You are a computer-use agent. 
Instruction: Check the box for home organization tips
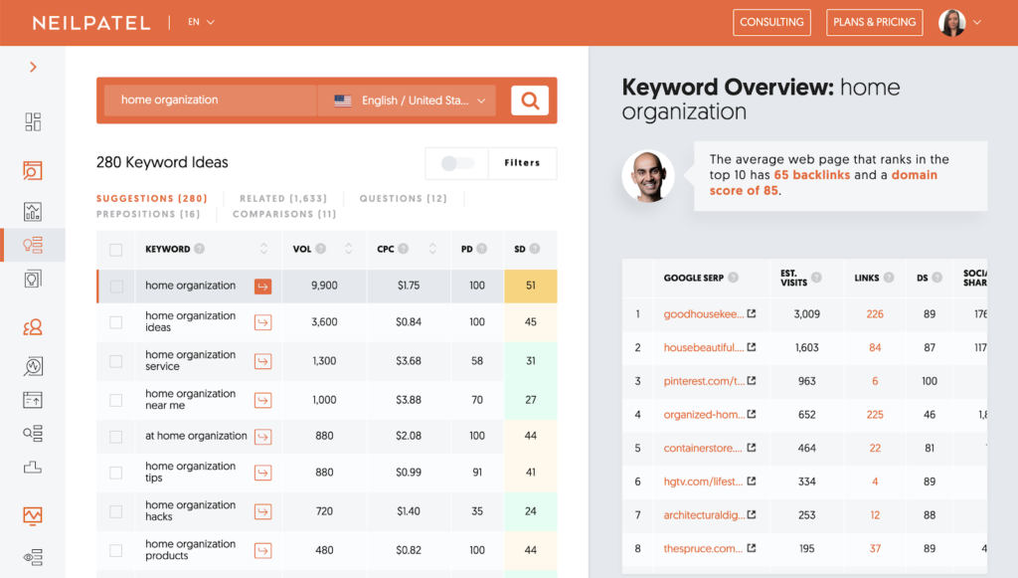[x=116, y=473]
